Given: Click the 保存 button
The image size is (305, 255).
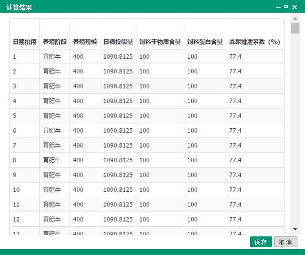Looking at the screenshot, I should (261, 242).
